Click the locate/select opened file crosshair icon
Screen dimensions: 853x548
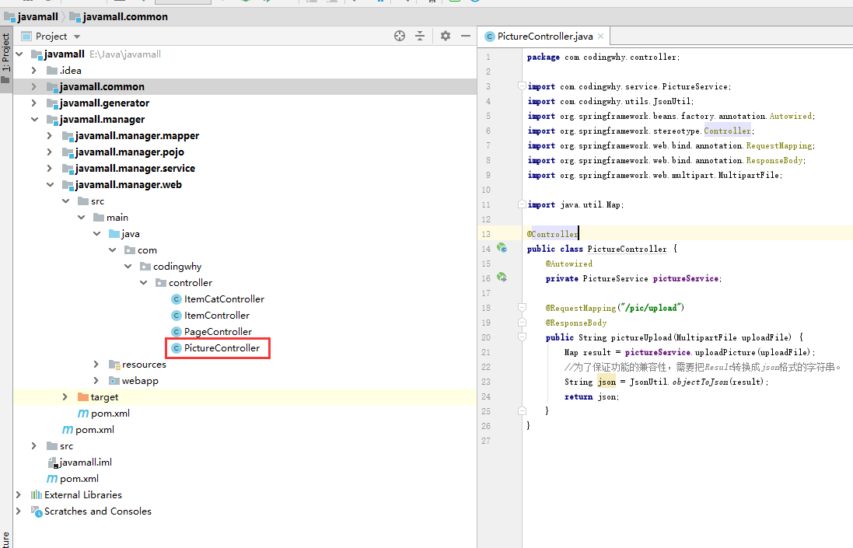[400, 36]
